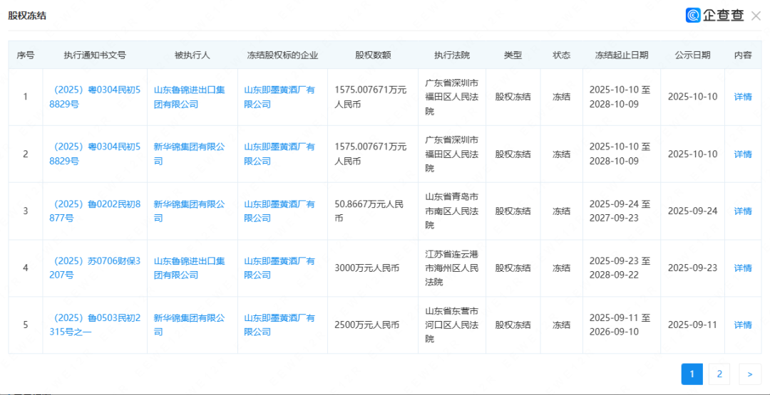This screenshot has width=770, height=395.
Task: Click the 执行通知书文号 column header
Action: pos(95,55)
